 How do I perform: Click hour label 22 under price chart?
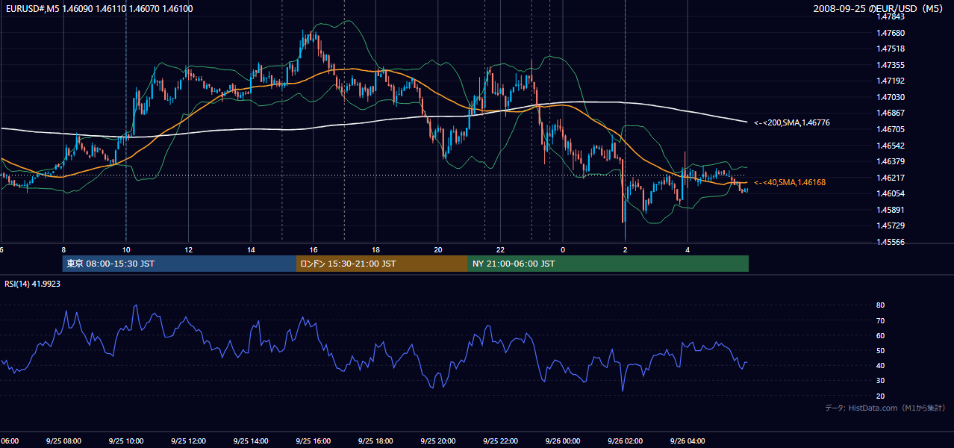click(x=500, y=249)
